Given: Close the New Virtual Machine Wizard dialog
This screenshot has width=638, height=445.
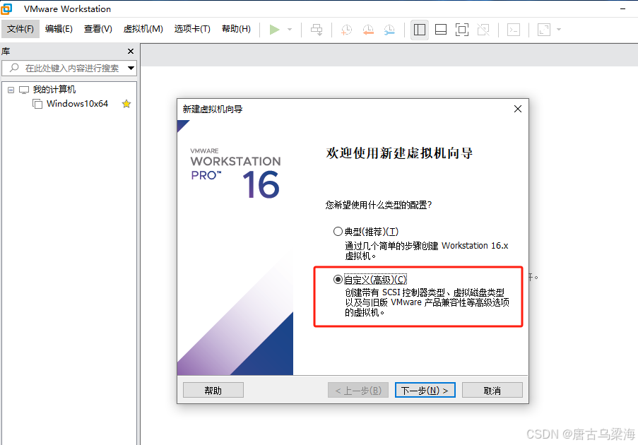Looking at the screenshot, I should coord(518,109).
